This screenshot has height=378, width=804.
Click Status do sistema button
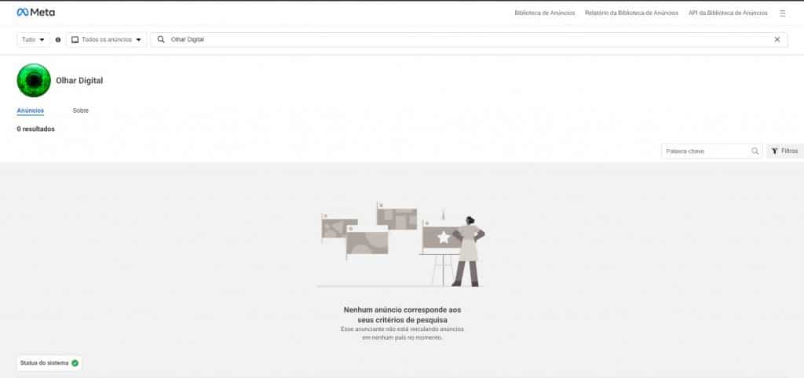[x=49, y=363]
